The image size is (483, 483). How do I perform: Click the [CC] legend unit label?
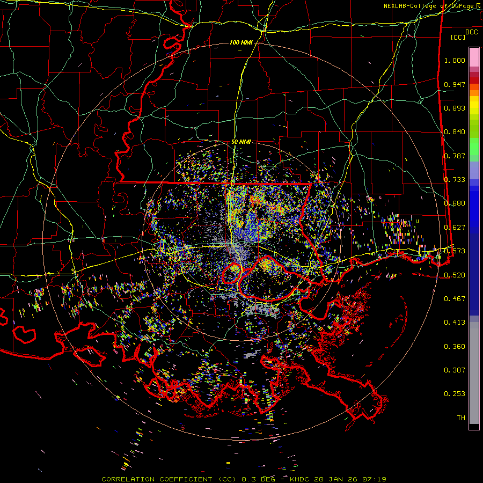tap(458, 37)
